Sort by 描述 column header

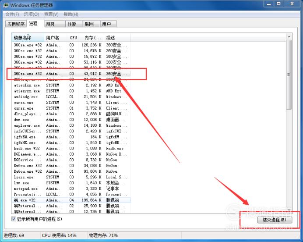click(x=117, y=38)
